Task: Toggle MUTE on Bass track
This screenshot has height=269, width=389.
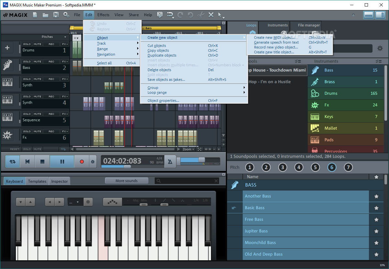Action: click(38, 61)
